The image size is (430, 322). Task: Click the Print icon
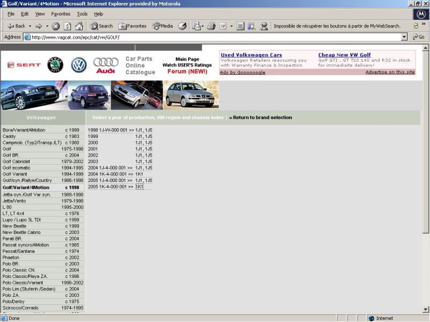pos(211,26)
